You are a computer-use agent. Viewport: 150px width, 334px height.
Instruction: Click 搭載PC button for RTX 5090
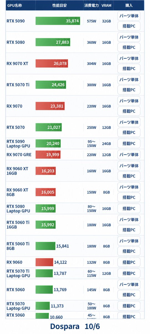(129, 26)
